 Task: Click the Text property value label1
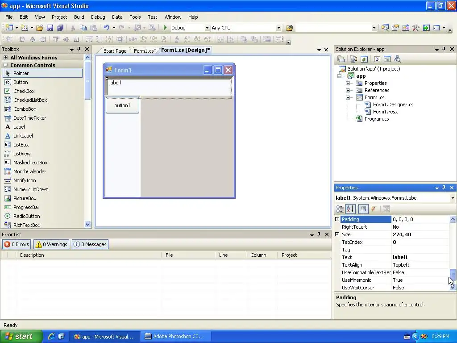point(420,257)
